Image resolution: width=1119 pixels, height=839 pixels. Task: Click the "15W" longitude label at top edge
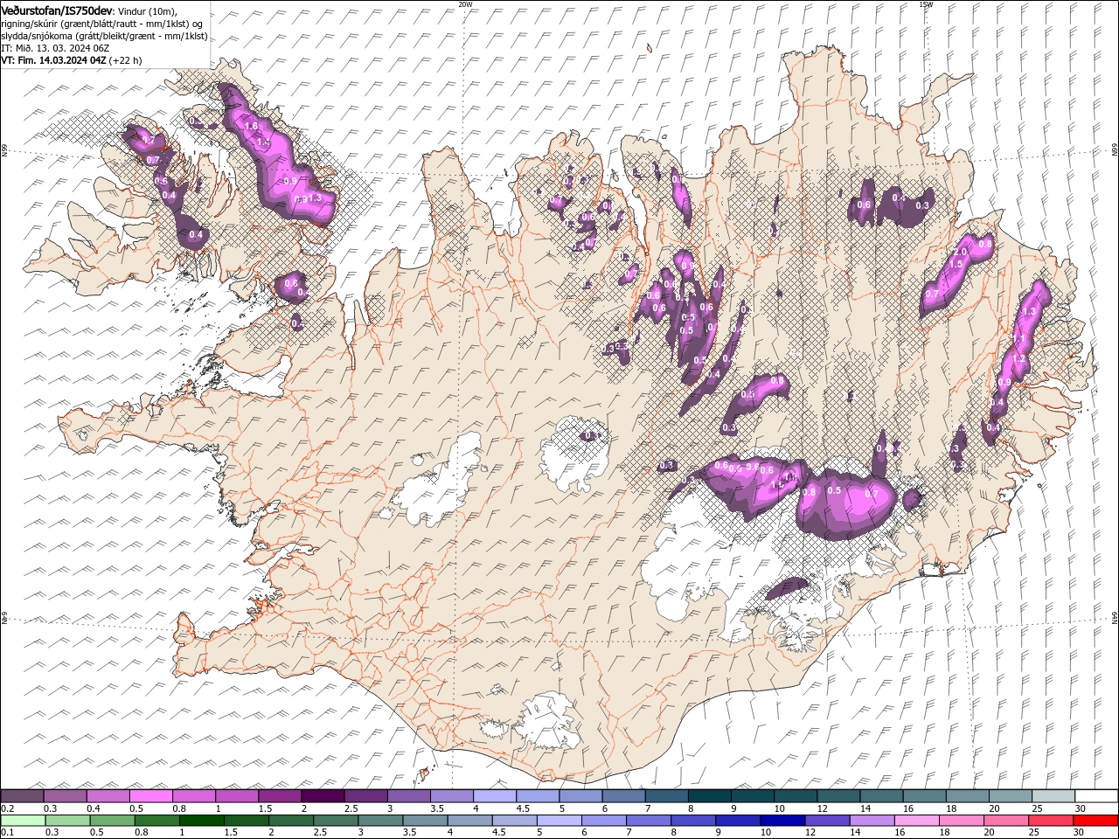pos(926,4)
